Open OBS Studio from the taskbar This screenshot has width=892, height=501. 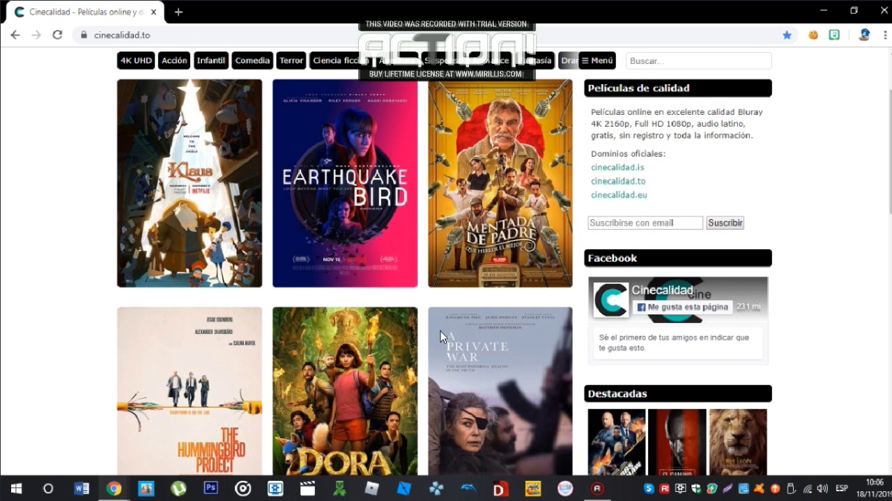[243, 488]
